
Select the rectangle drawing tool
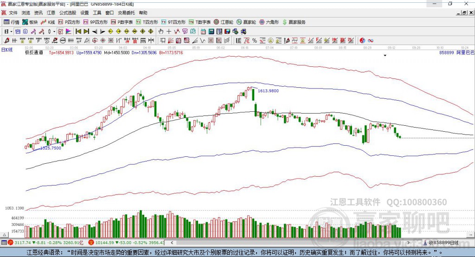coord(162,40)
